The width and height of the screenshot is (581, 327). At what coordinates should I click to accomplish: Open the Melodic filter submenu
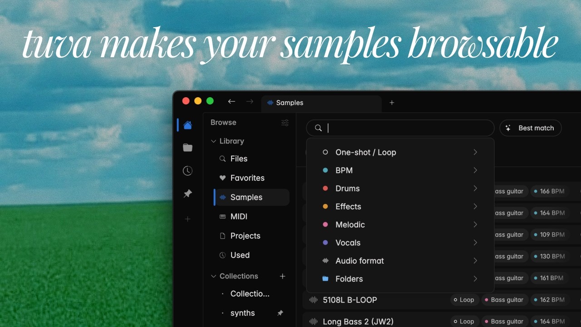400,225
